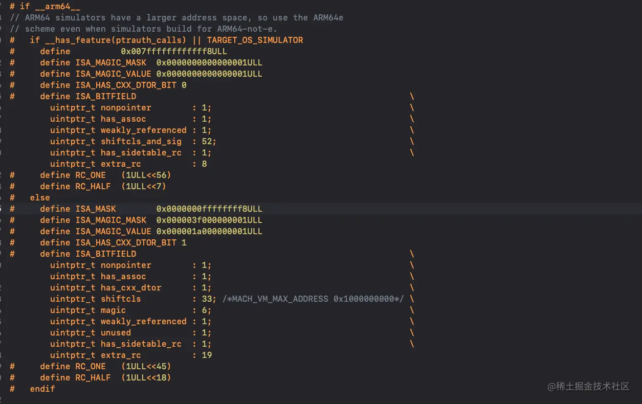The image size is (642, 404).
Task: Click the 0x0000000ffffffff8ULL mask value
Action: (209, 209)
